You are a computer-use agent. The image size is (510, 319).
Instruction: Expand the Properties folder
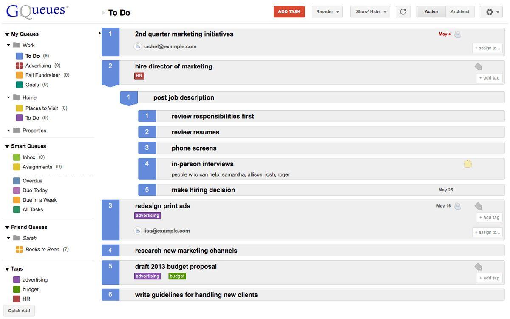pos(8,131)
